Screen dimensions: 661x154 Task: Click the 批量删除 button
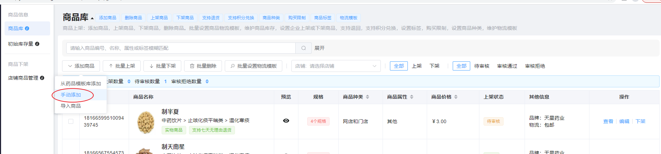point(203,66)
